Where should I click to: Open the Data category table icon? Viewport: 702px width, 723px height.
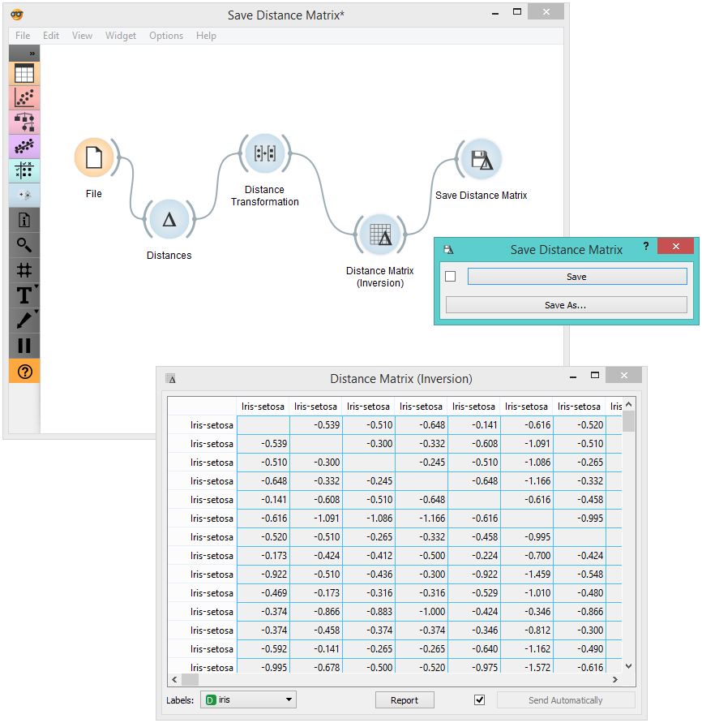click(24, 74)
